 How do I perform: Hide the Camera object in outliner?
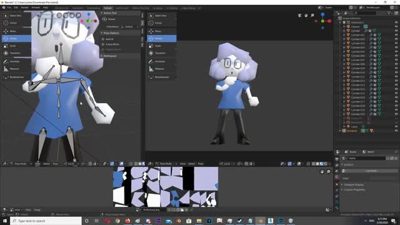(396, 26)
